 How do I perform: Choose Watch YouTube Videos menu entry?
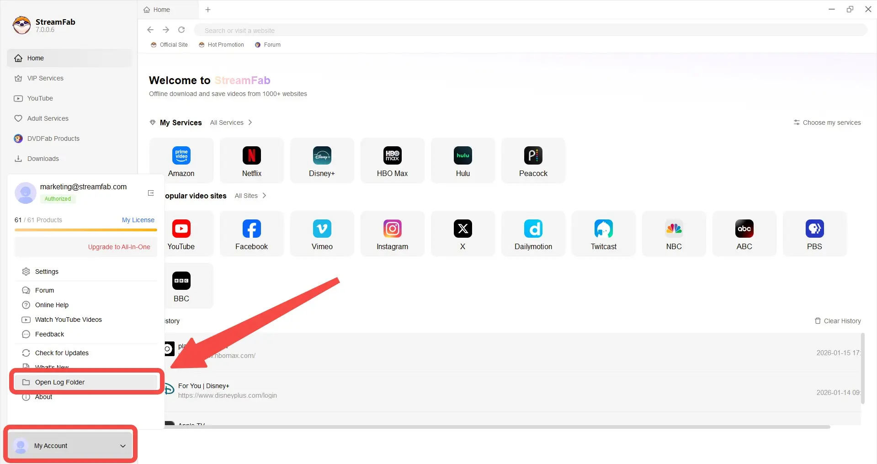click(86, 320)
